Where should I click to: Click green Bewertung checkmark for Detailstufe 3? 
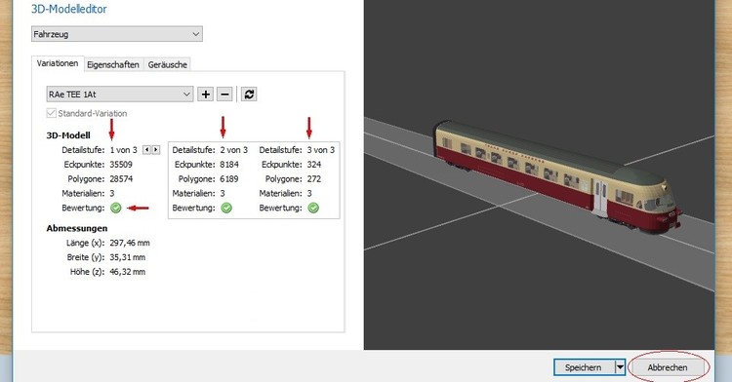coord(313,208)
